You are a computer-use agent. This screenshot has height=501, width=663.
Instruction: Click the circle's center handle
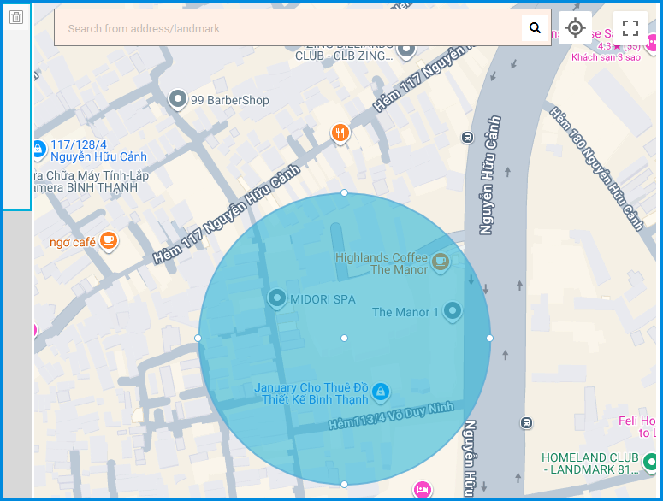[x=344, y=339]
